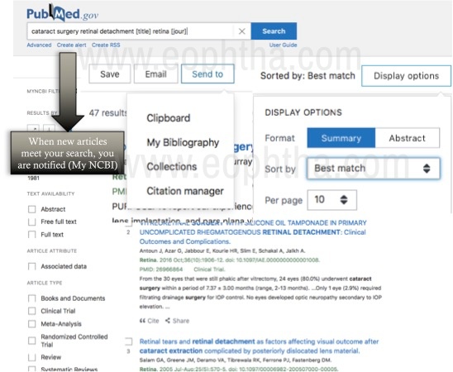Click the Per page stepper arrows
Image resolution: width=453 pixels, height=372 pixels.
tap(344, 199)
